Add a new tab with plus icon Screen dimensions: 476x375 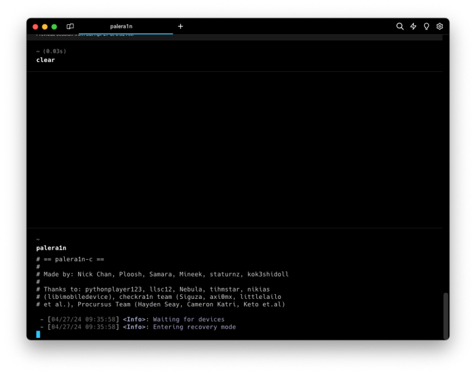click(180, 26)
